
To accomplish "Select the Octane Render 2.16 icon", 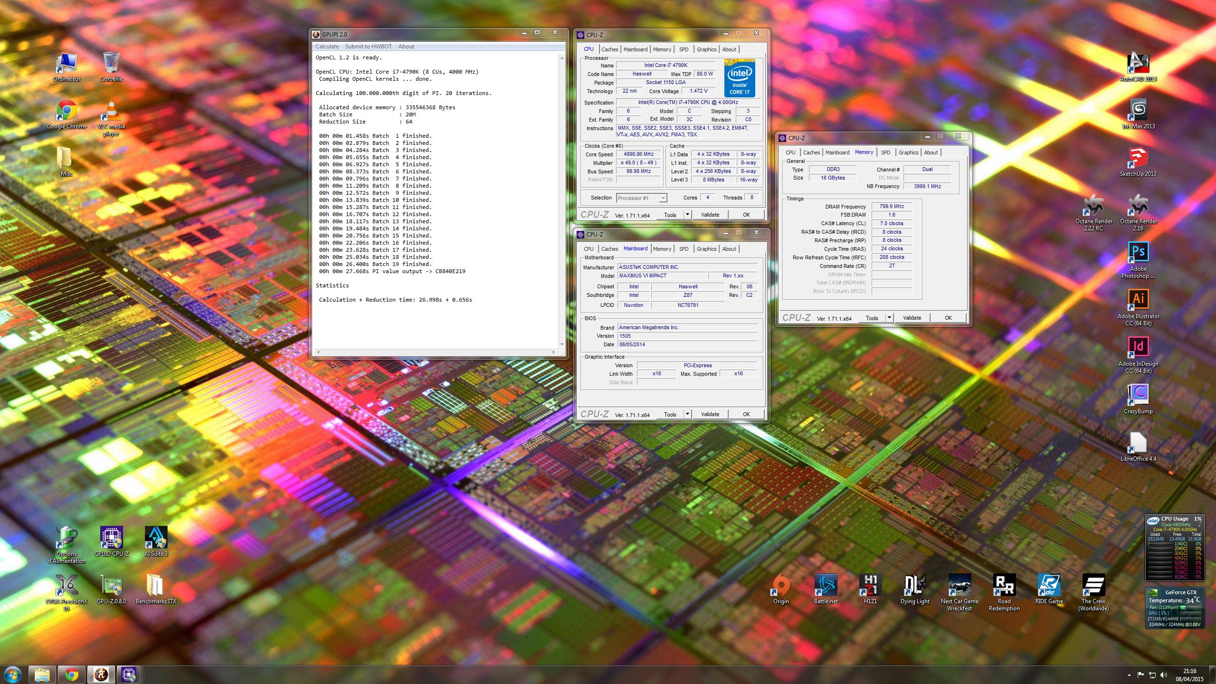I will click(x=1138, y=213).
